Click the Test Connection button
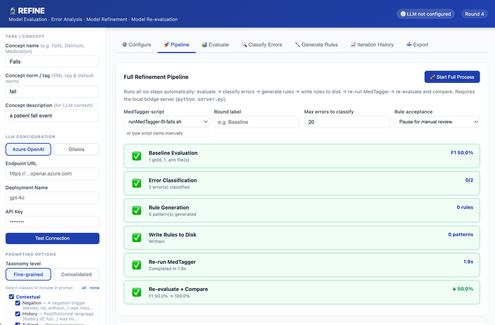Screen dimensions: 495x325 pyautogui.click(x=52, y=238)
